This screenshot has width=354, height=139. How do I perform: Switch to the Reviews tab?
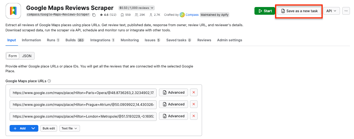click(204, 40)
